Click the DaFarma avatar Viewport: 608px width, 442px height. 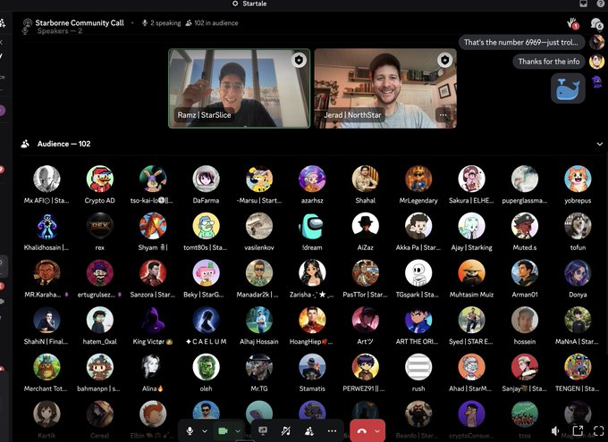coord(206,179)
